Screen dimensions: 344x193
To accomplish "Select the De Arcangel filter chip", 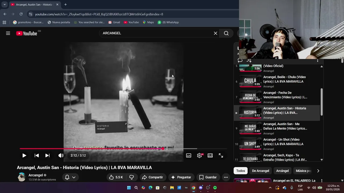I will pos(260,171).
